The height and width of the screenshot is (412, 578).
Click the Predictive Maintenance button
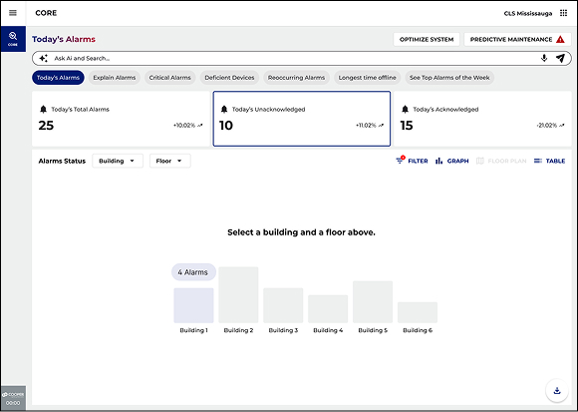click(x=517, y=39)
